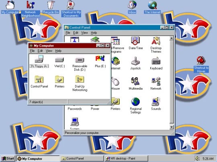Click the Start button

tap(8, 158)
